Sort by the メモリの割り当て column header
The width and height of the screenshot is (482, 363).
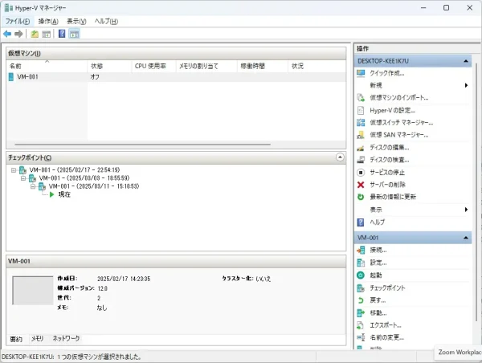(x=206, y=66)
